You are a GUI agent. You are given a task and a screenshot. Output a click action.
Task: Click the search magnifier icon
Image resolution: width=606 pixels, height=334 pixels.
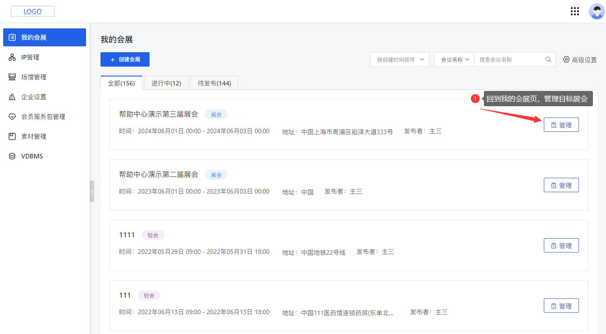click(x=548, y=59)
